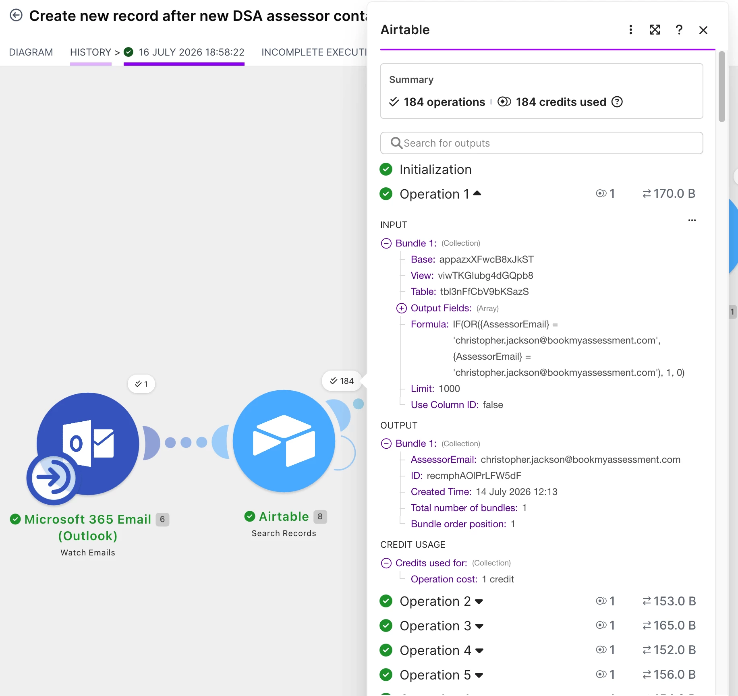738x696 pixels.
Task: Expand Operation 4 details
Action: pos(479,651)
